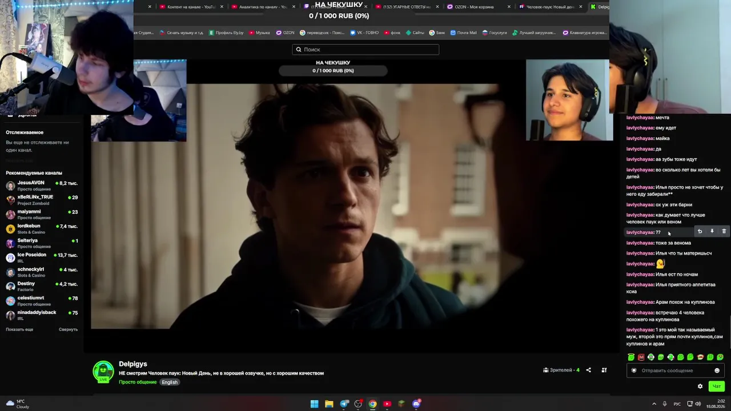Share the stream using the share icon

click(x=588, y=370)
